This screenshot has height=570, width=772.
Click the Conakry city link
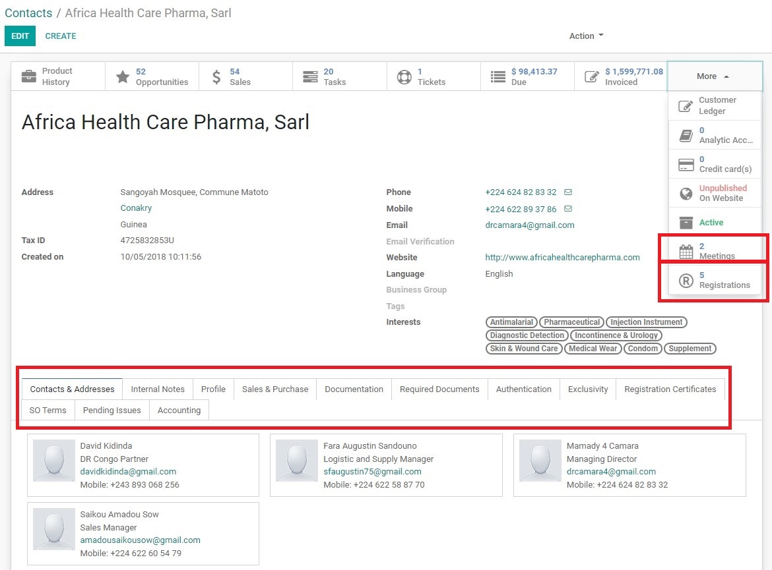[x=136, y=208]
